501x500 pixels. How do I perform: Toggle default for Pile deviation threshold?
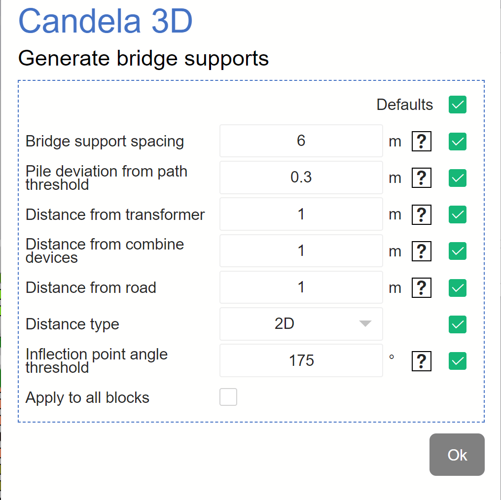pos(457,178)
